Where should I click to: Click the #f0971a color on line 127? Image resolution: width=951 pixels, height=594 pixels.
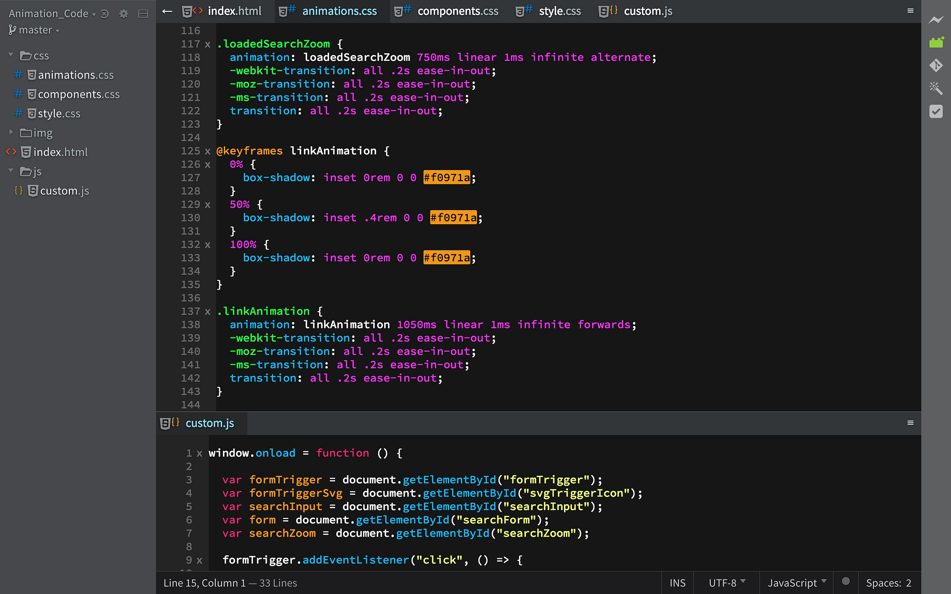click(446, 178)
